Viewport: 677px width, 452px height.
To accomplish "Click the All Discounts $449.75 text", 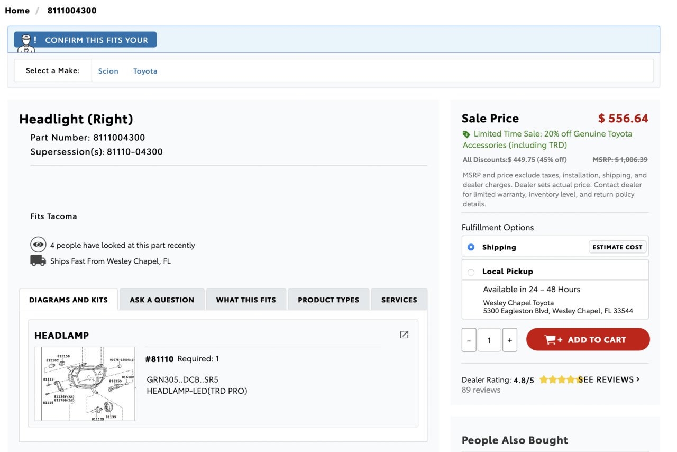I will pos(515,160).
